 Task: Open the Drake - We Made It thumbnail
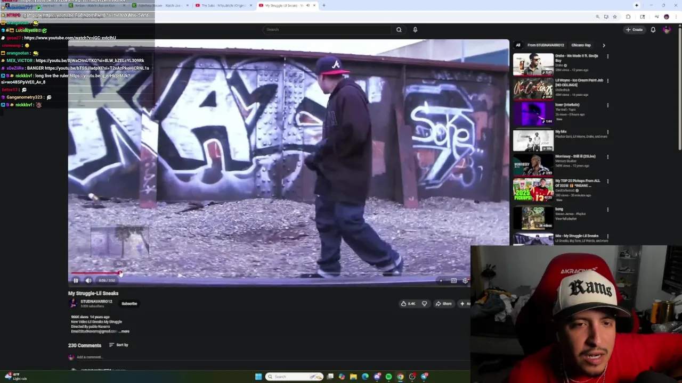533,64
